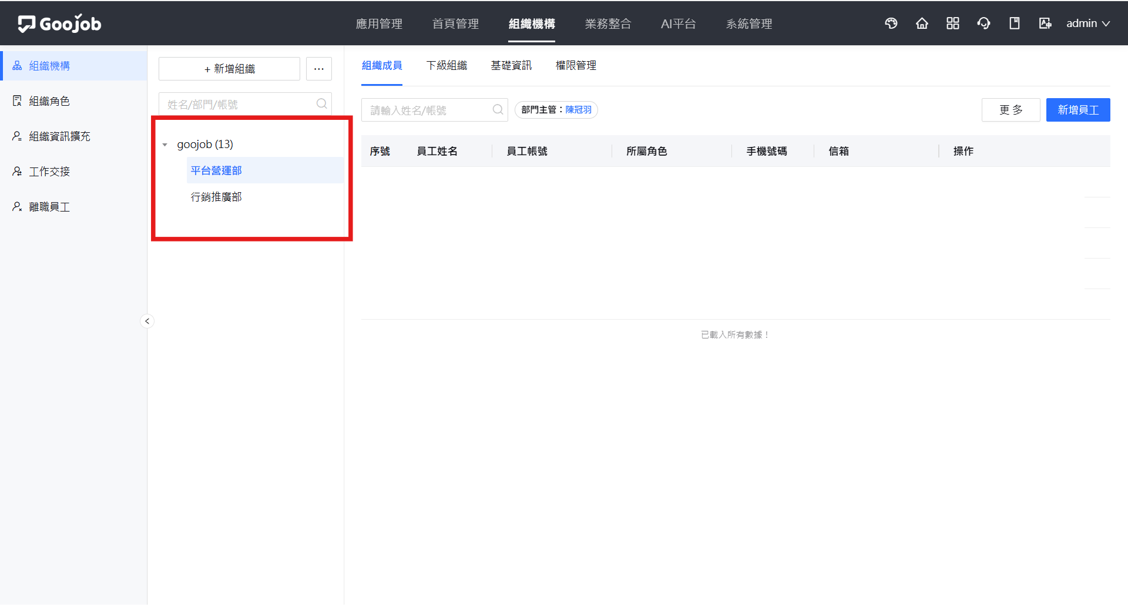Click the Goojob logo
The image size is (1128, 607).
pyautogui.click(x=59, y=24)
